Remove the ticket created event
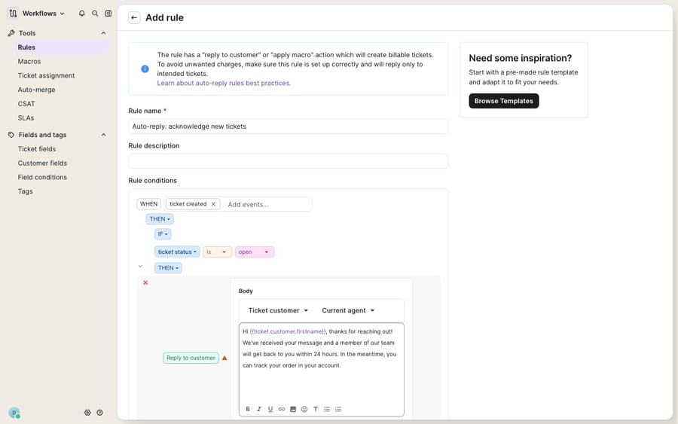 pos(213,204)
